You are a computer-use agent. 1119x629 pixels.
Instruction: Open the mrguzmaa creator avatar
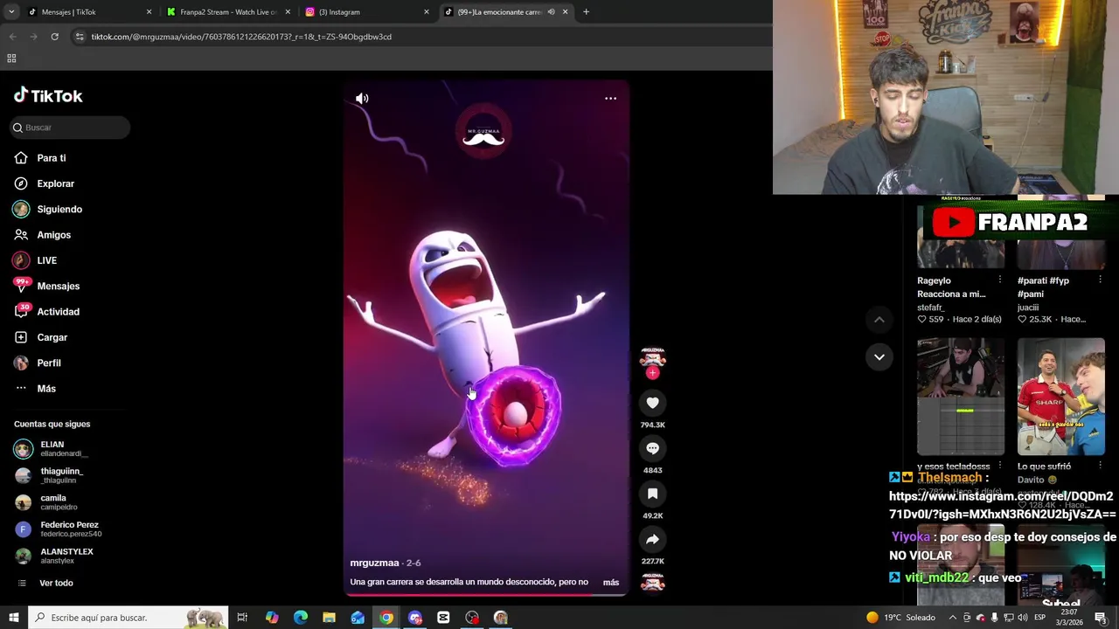point(652,357)
